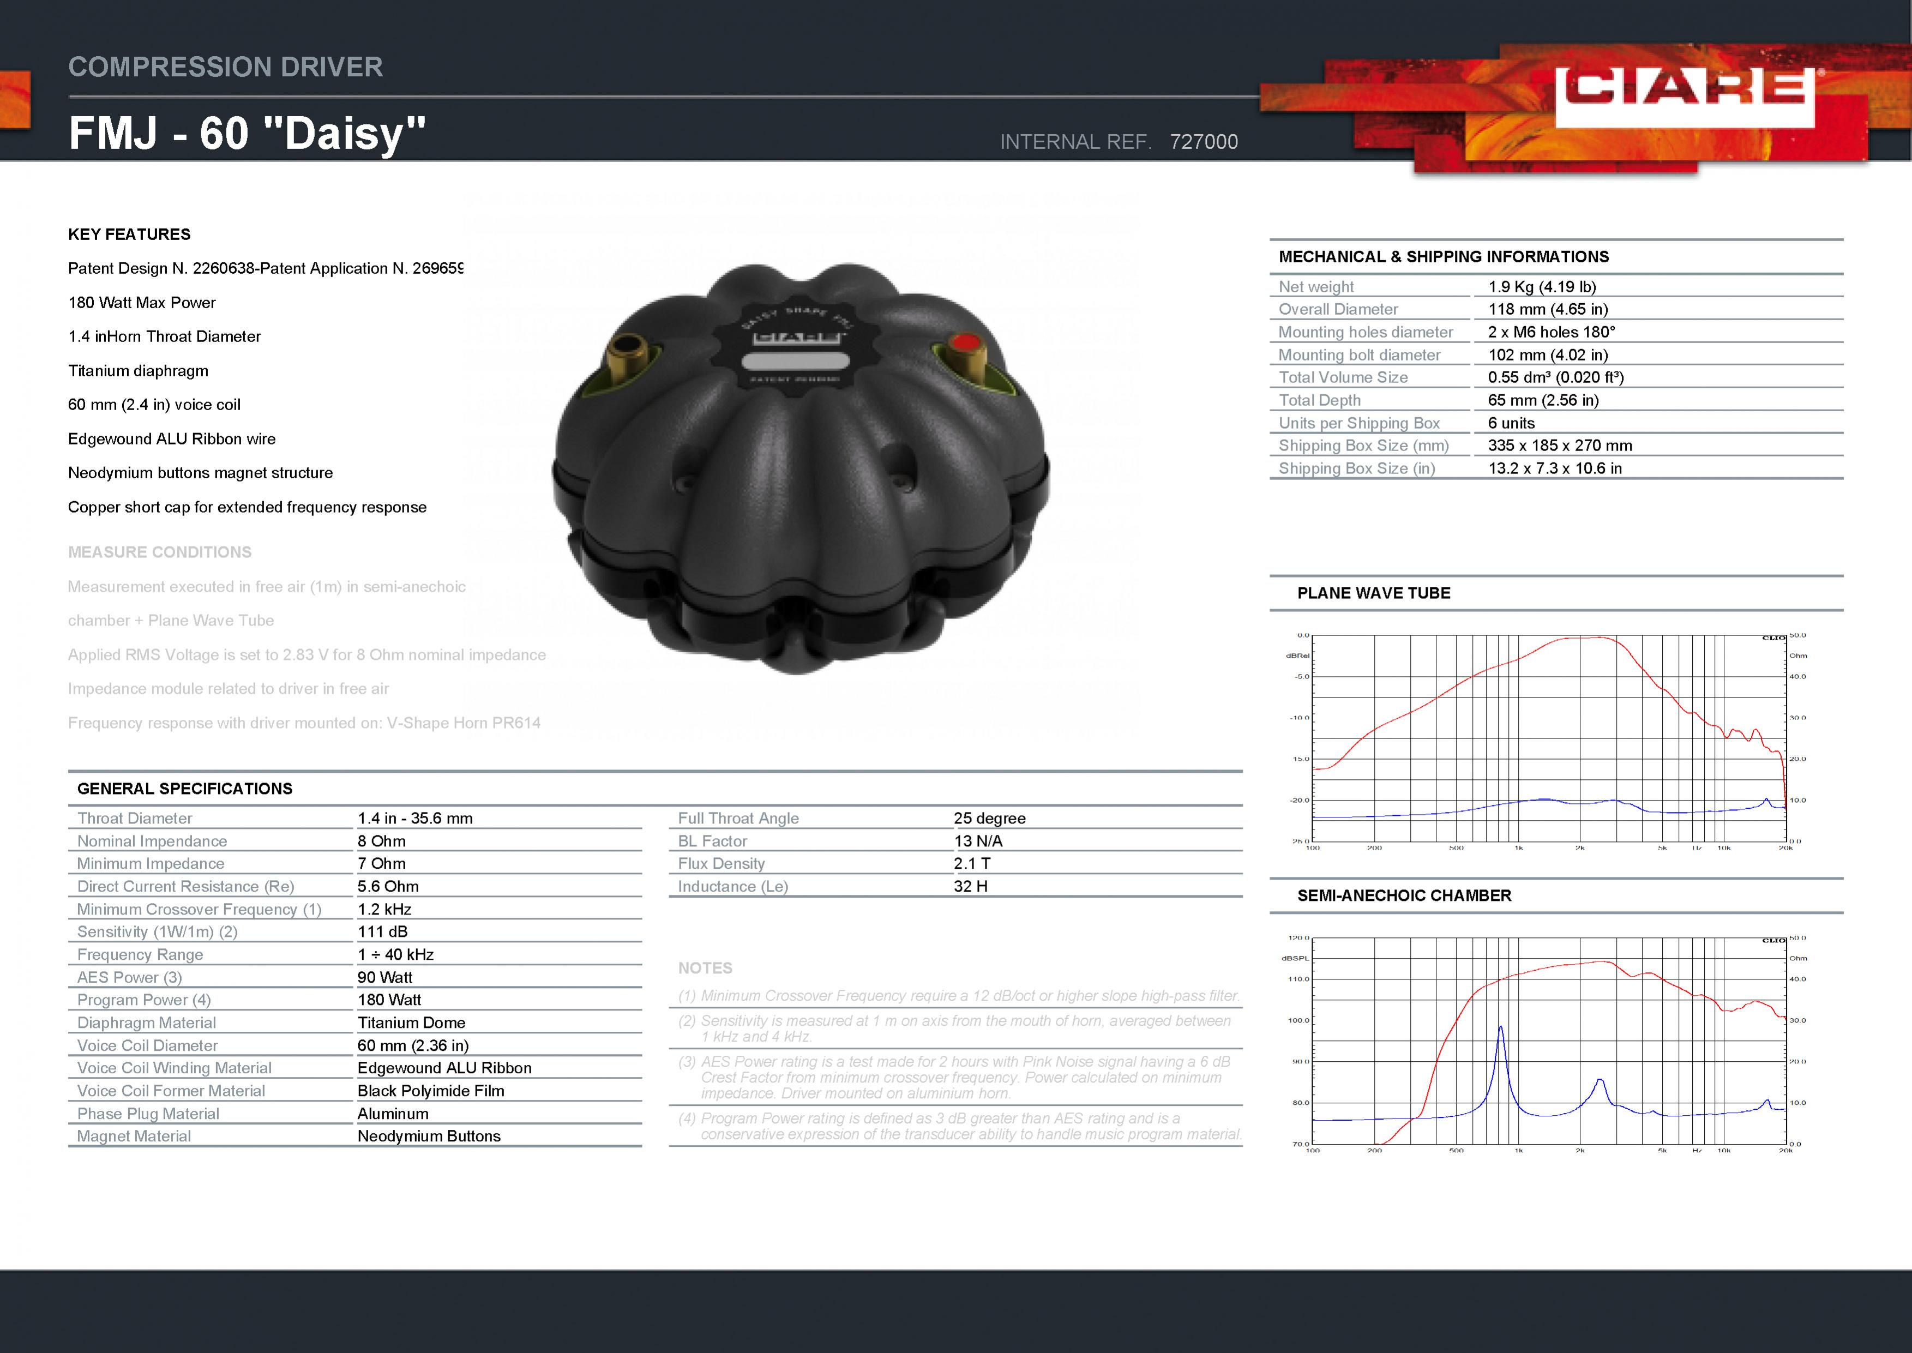
Task: Click 'Edgewound ALU Ribbon wire' feature line
Action: click(172, 439)
